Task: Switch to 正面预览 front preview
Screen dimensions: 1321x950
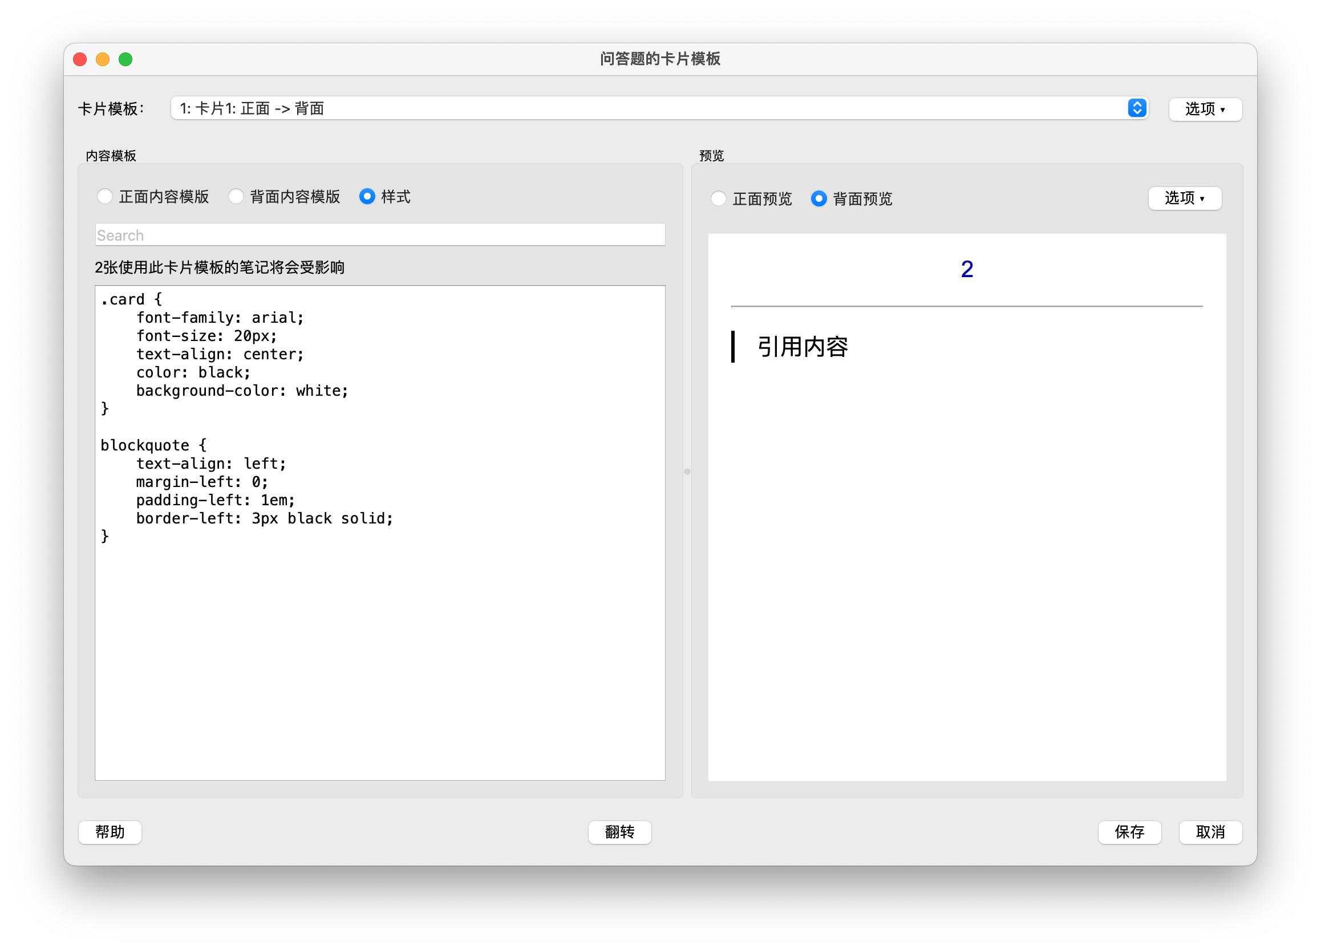Action: coord(718,198)
